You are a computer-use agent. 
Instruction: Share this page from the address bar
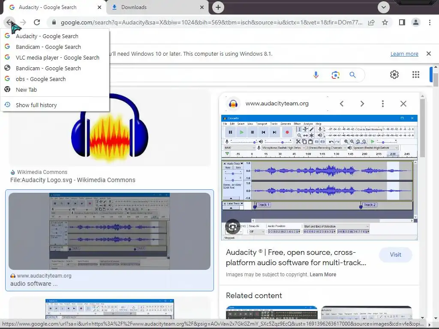pyautogui.click(x=371, y=22)
